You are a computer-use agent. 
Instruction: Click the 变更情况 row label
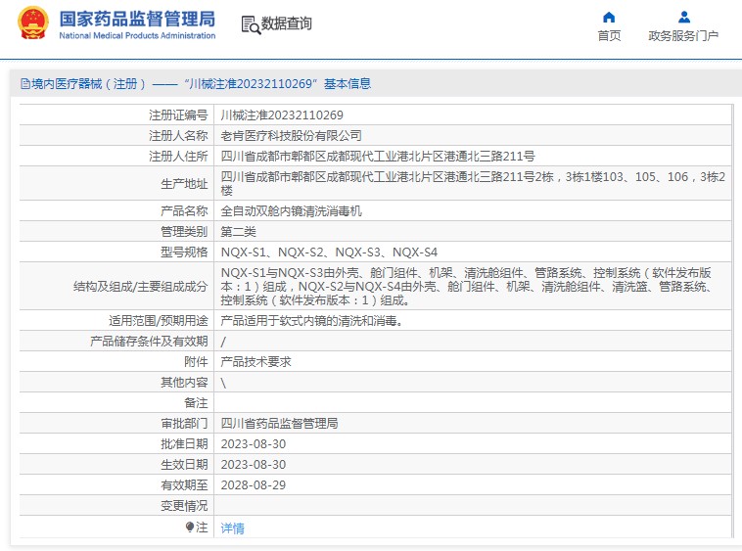(x=184, y=506)
